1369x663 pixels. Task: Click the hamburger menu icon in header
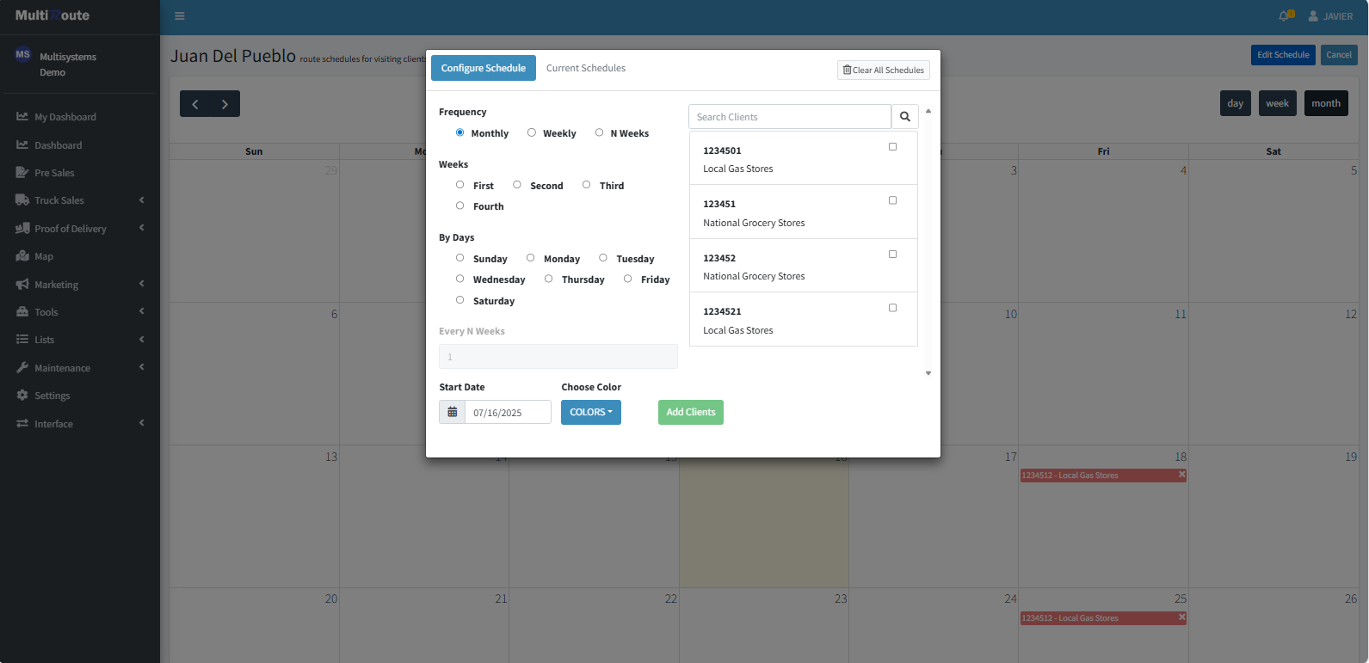180,16
